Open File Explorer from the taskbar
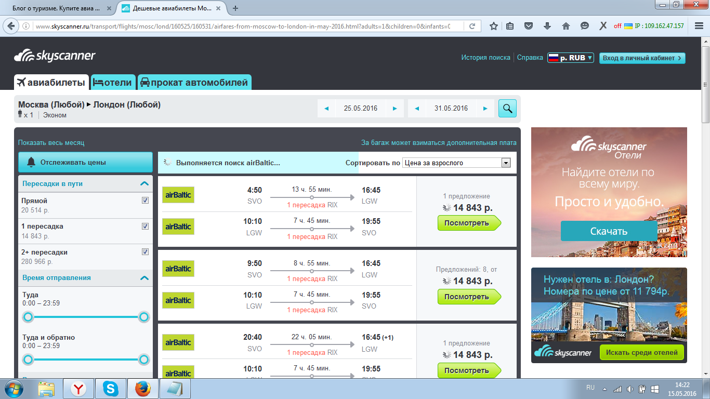 47,389
